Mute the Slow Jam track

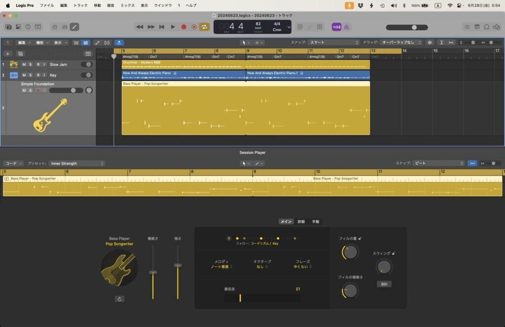pos(24,65)
